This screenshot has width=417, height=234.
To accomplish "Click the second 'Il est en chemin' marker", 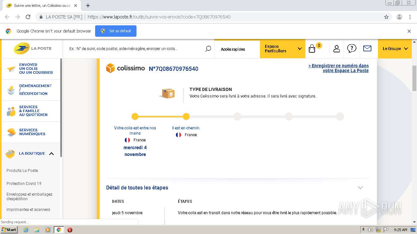I will click(x=186, y=116).
